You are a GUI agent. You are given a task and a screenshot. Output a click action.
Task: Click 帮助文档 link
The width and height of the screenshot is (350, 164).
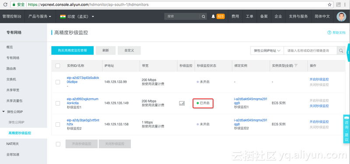pos(339,32)
